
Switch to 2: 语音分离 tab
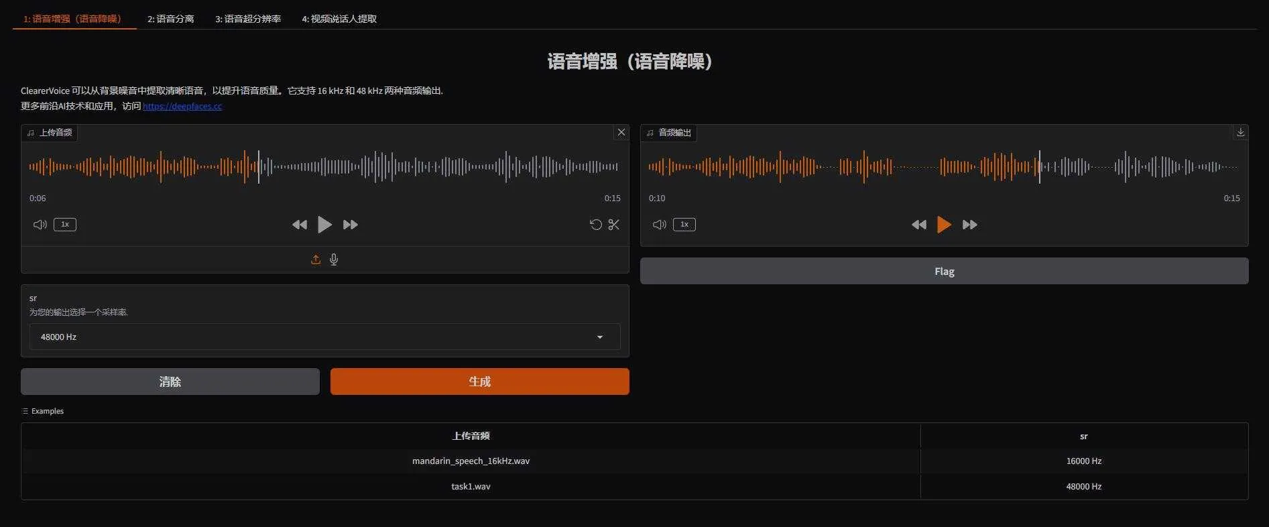click(171, 19)
